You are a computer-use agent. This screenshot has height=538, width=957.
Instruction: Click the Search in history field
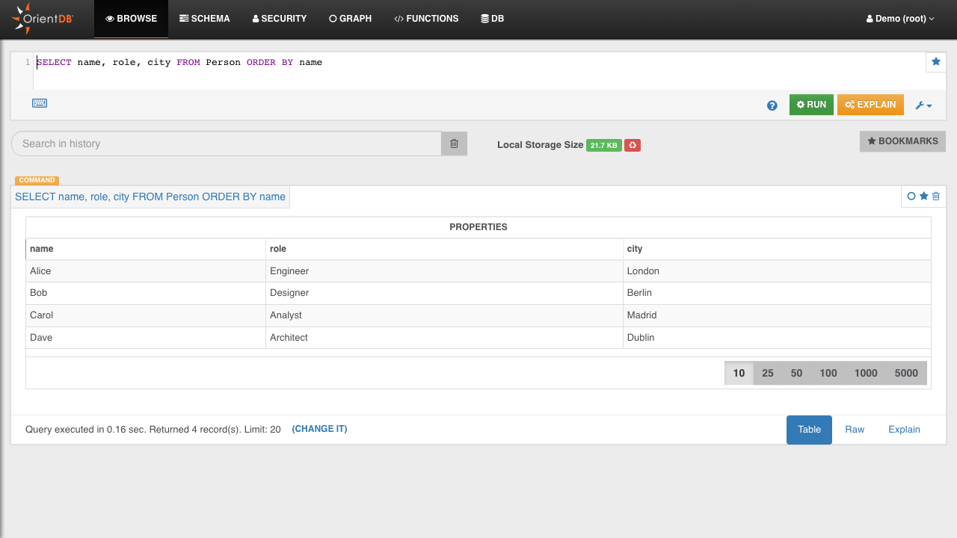pos(227,143)
